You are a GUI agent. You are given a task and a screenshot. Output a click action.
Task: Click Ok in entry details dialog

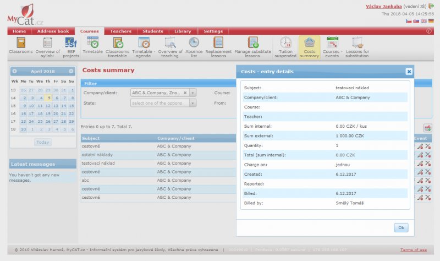401,227
